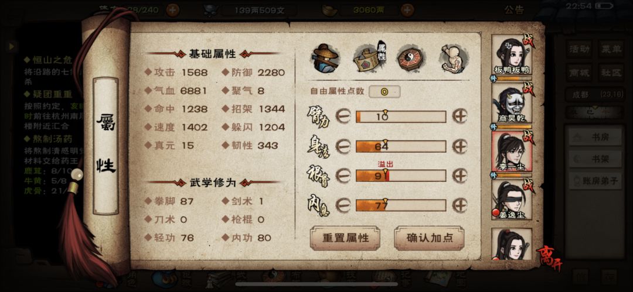This screenshot has width=633, height=292.
Task: Select character 商昊乾 portrait
Action: pos(512,103)
